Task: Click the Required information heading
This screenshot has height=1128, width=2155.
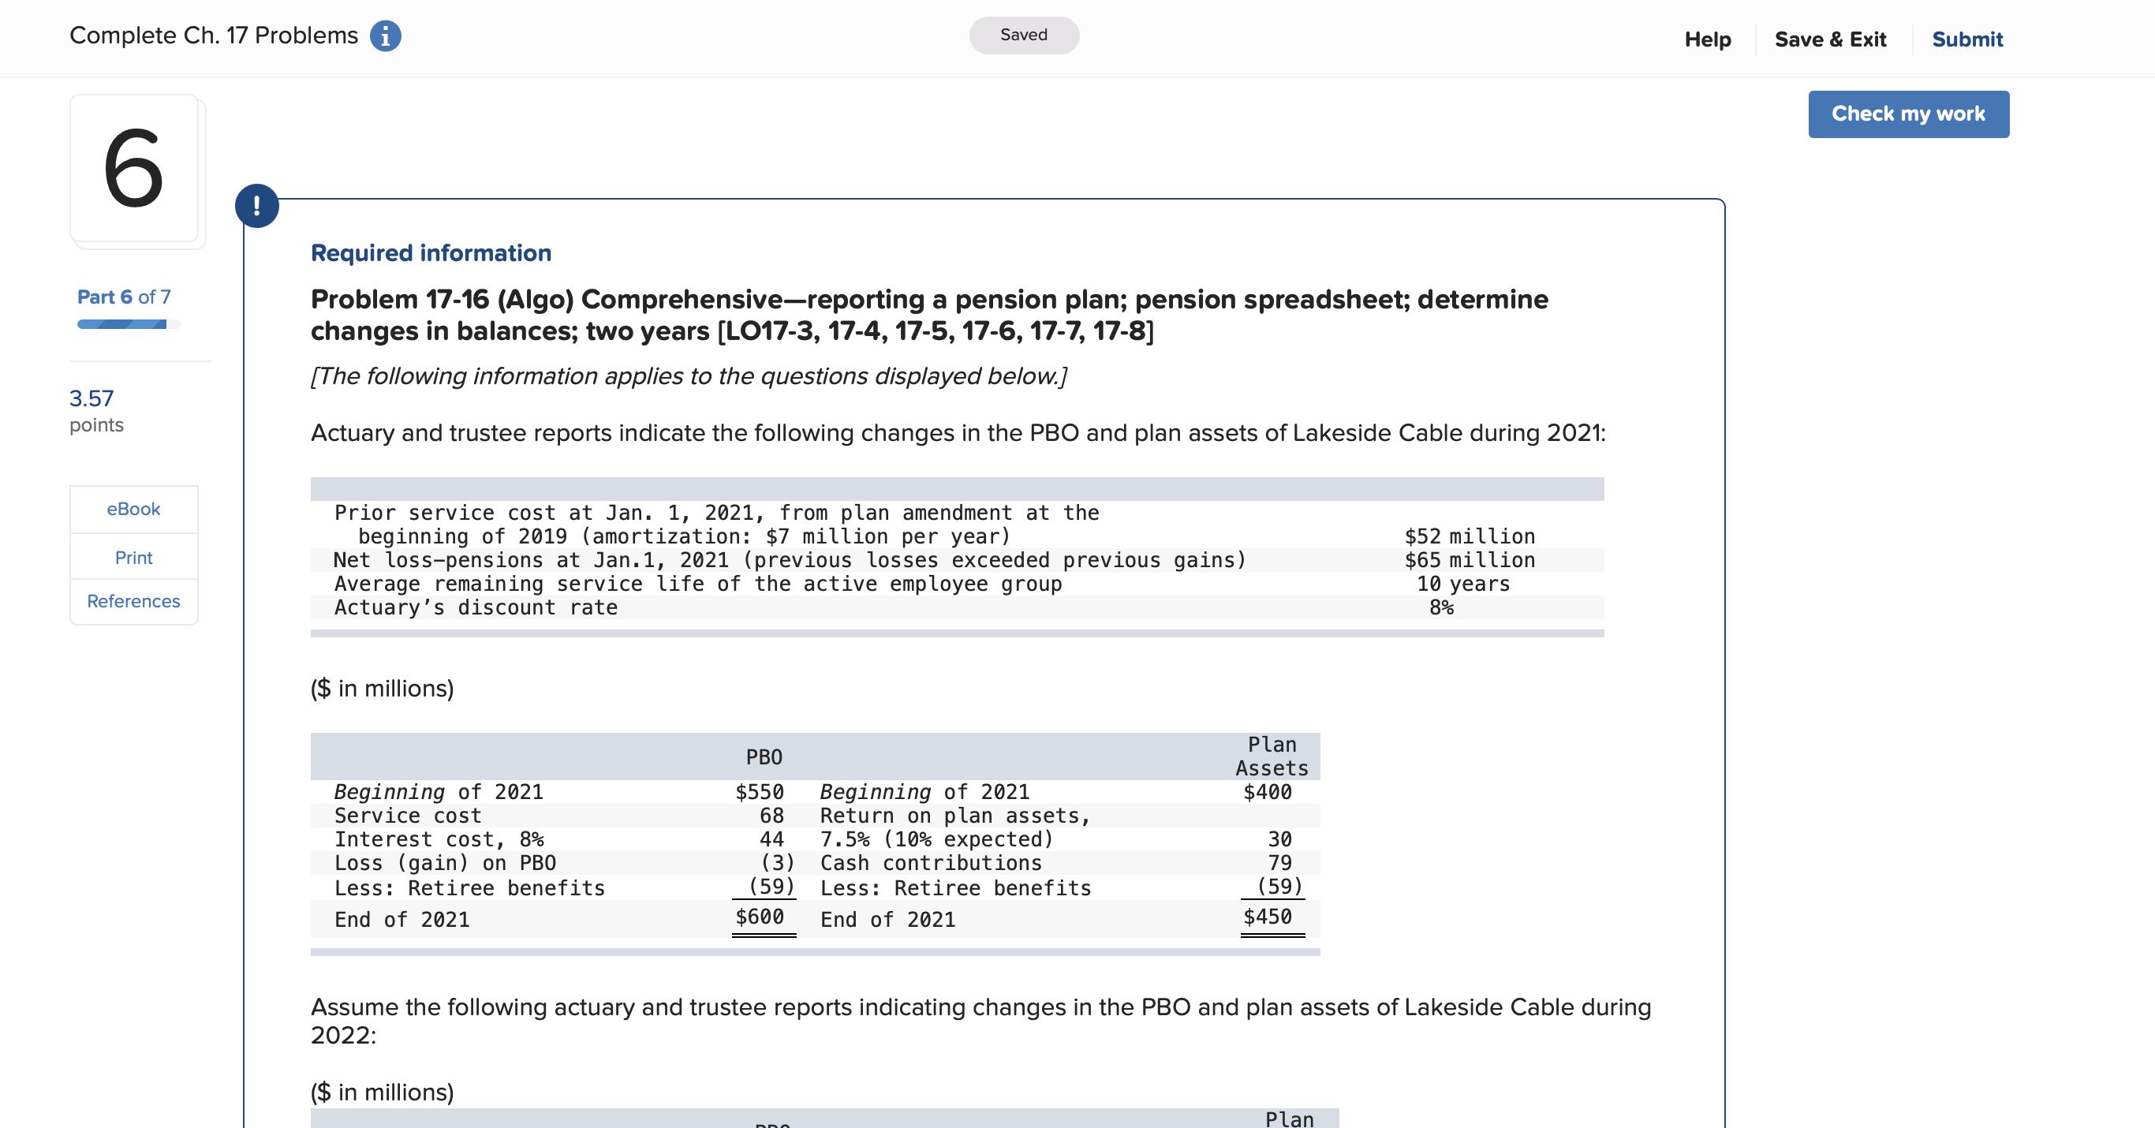Action: [x=431, y=252]
